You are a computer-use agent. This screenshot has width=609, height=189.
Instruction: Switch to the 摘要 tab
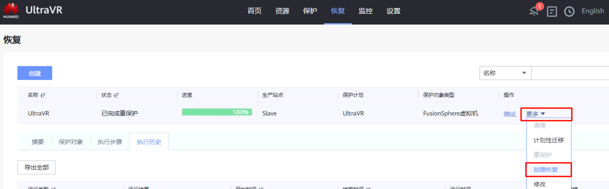click(38, 142)
